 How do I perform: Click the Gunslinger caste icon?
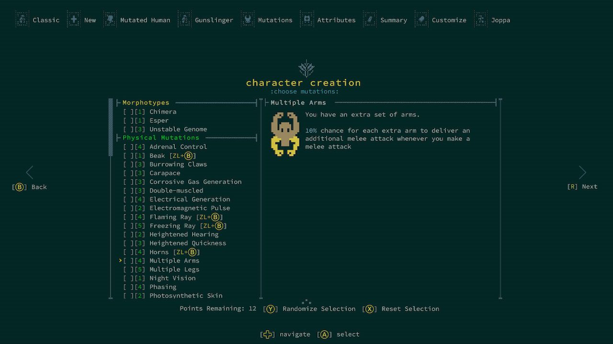pyautogui.click(x=185, y=20)
